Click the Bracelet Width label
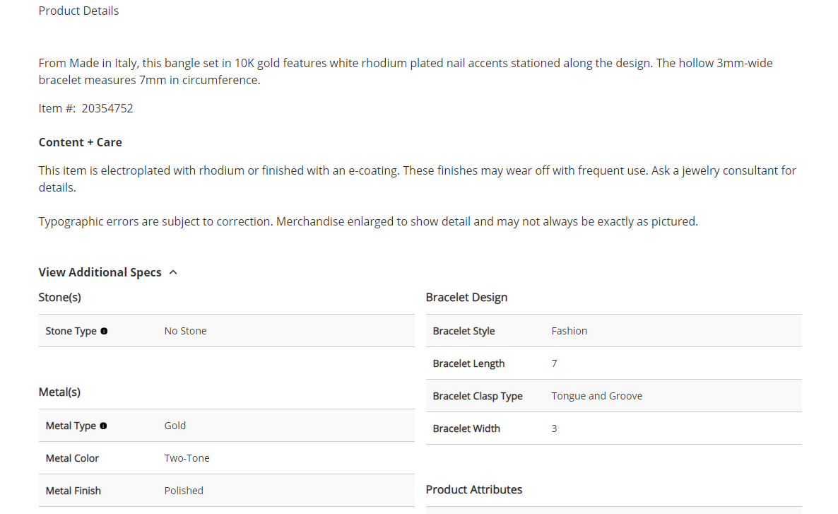The image size is (838, 514). click(x=466, y=428)
